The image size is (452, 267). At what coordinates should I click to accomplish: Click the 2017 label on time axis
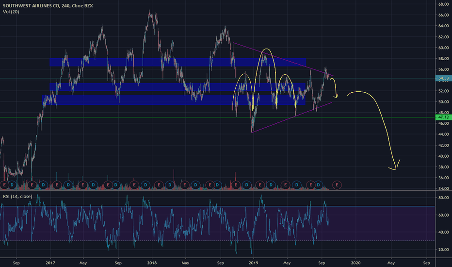50,263
